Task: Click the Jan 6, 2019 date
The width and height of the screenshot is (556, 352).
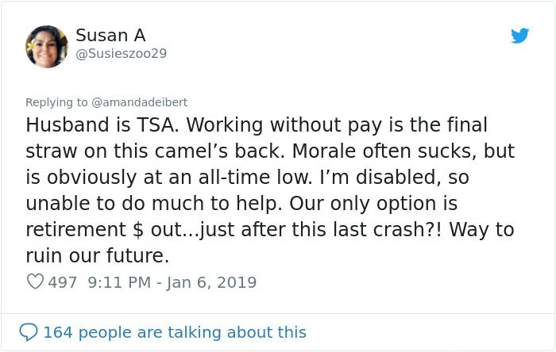Action: point(211,282)
